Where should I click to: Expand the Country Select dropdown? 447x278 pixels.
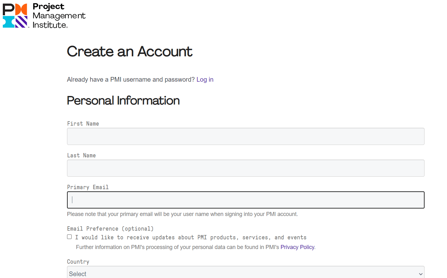pos(246,272)
